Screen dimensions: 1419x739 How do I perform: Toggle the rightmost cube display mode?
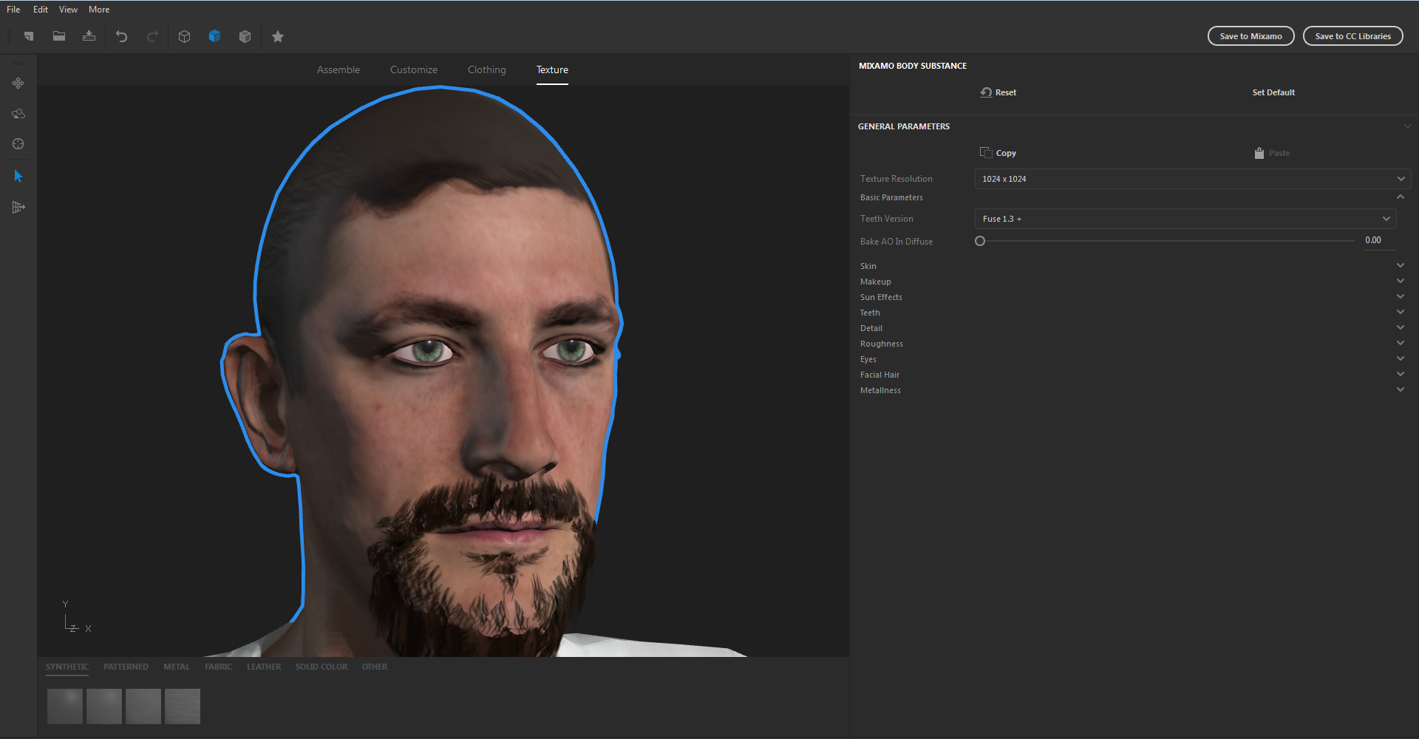(x=245, y=36)
